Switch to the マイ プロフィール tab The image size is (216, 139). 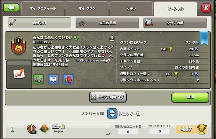click(43, 9)
